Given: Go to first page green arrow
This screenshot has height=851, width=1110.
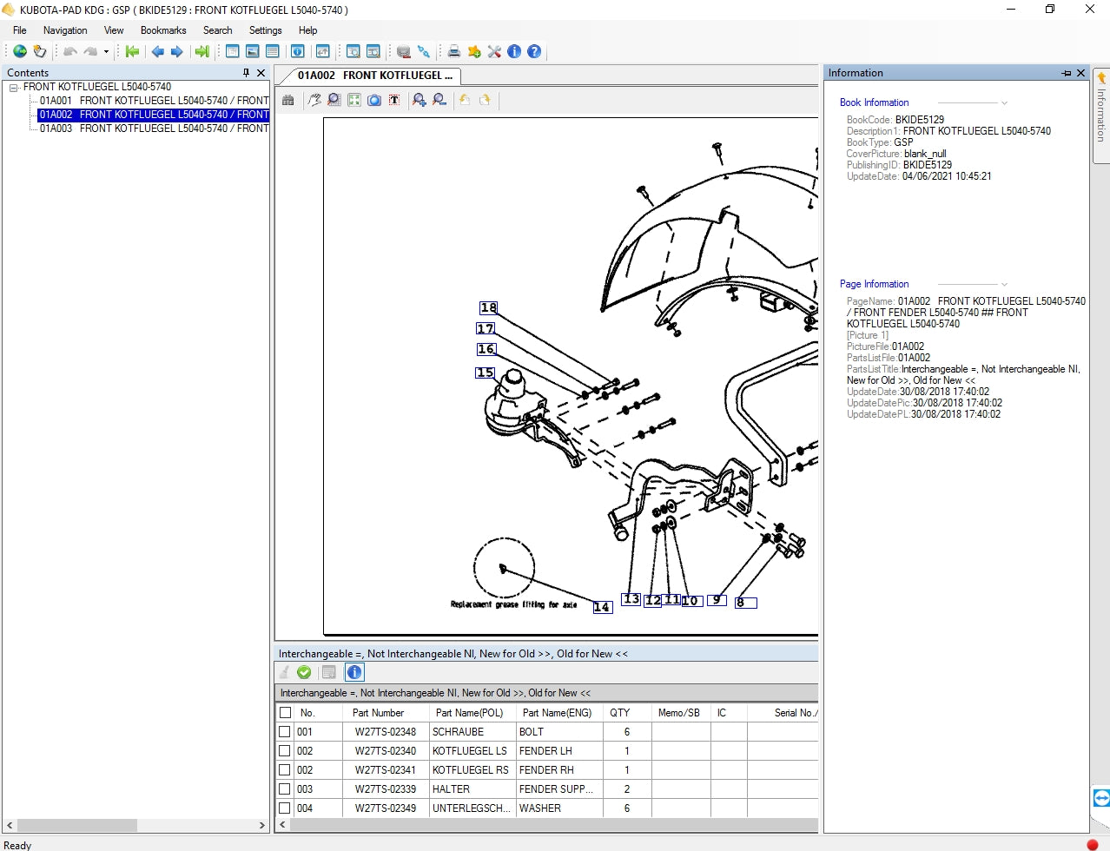Looking at the screenshot, I should point(132,51).
